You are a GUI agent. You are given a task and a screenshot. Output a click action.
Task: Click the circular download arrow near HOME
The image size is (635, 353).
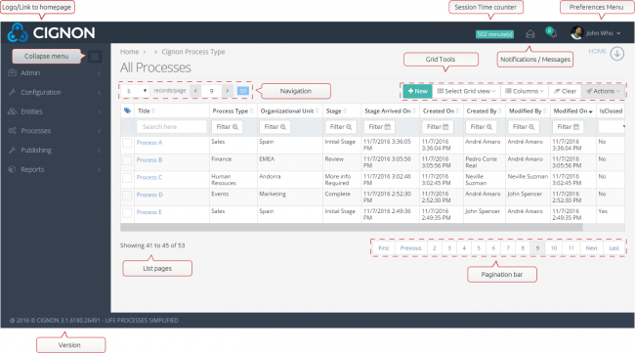(x=617, y=53)
